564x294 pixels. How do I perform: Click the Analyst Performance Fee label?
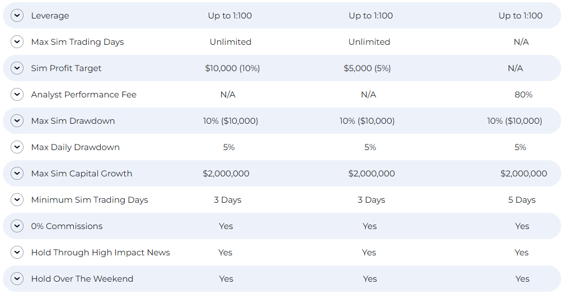coord(84,95)
